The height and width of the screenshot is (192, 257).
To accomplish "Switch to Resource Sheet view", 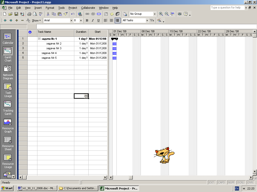I will coord(8,143).
